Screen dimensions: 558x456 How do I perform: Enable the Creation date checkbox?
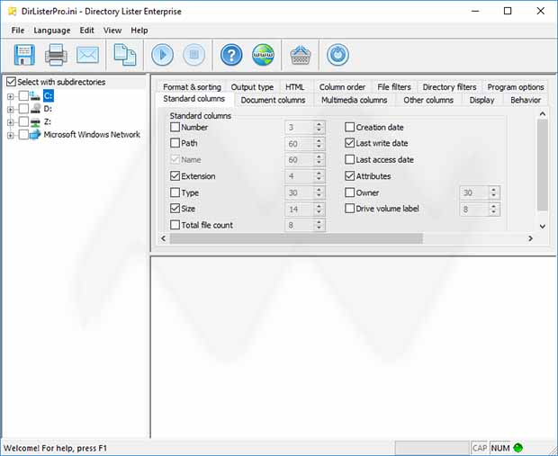350,127
